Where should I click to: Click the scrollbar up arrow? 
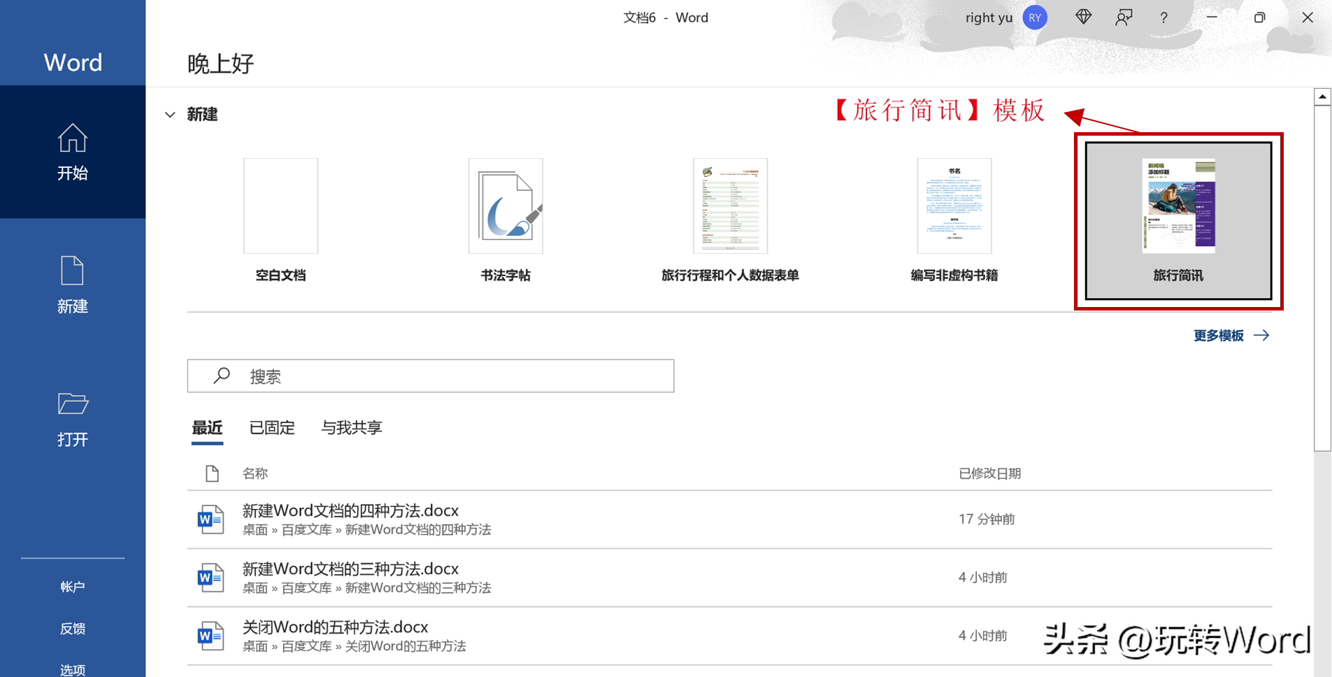(1322, 97)
